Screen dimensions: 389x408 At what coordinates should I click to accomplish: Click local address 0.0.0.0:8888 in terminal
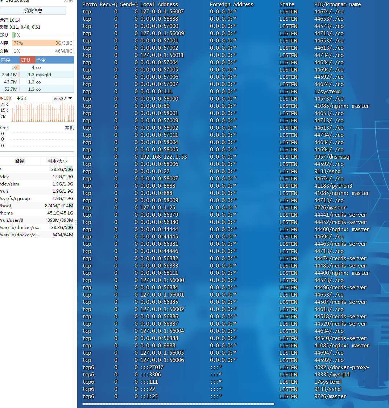[x=158, y=186]
